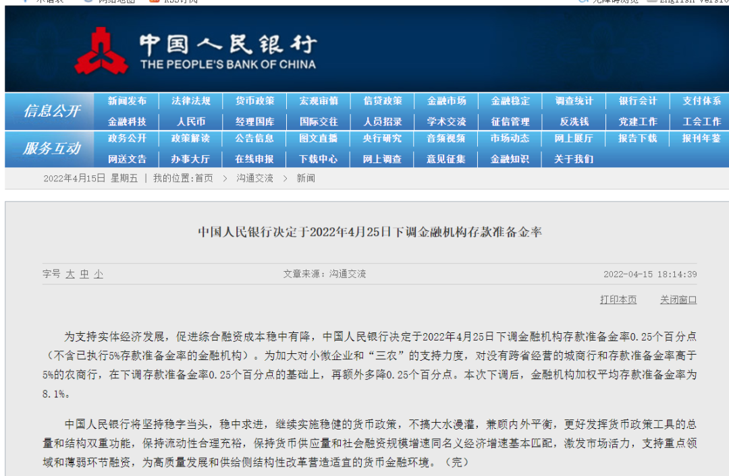The image size is (729, 476).
Task: Click 关闭窗口 link
Action: [678, 299]
